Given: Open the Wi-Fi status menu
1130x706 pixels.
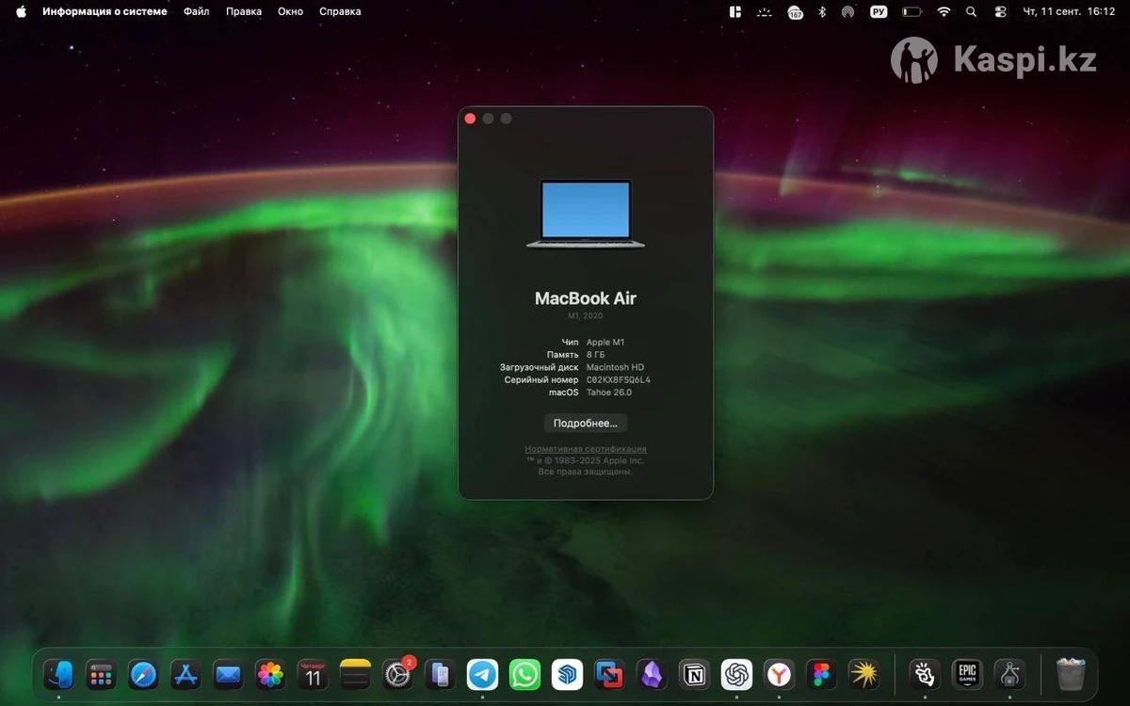Looking at the screenshot, I should click(944, 11).
